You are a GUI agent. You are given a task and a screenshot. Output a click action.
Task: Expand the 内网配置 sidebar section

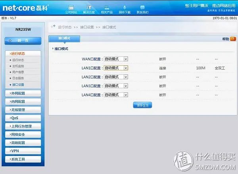click(x=23, y=102)
